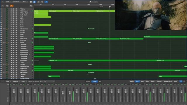Open the Edit menu in tracks area
The height and width of the screenshot is (105, 187).
click(8, 2)
